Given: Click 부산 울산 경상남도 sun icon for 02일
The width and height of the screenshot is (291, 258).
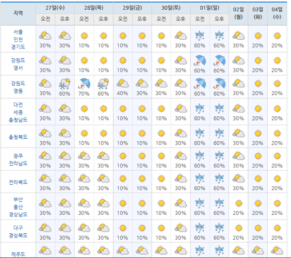Looking at the screenshot, I should click(x=238, y=203).
